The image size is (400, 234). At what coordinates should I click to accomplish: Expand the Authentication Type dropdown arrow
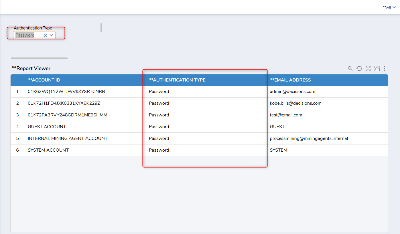52,35
